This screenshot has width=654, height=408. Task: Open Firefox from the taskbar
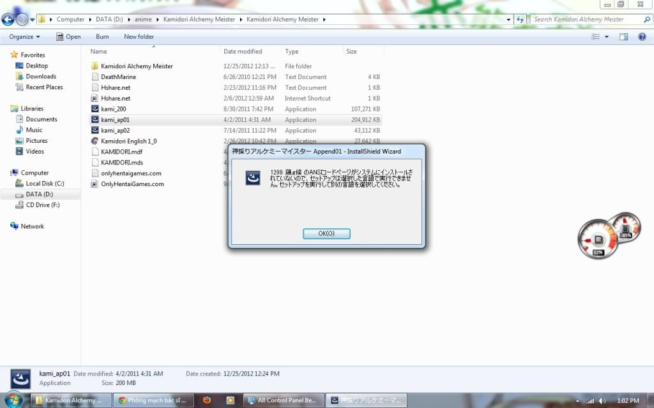(x=206, y=400)
